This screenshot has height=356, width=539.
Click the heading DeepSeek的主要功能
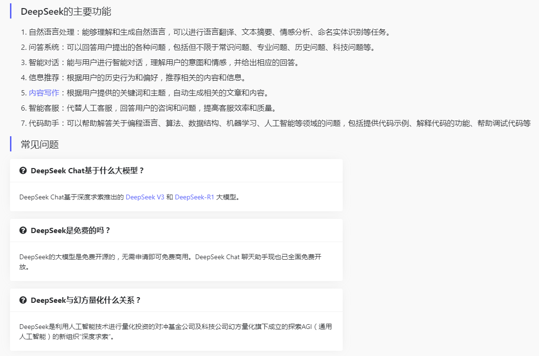pyautogui.click(x=66, y=12)
